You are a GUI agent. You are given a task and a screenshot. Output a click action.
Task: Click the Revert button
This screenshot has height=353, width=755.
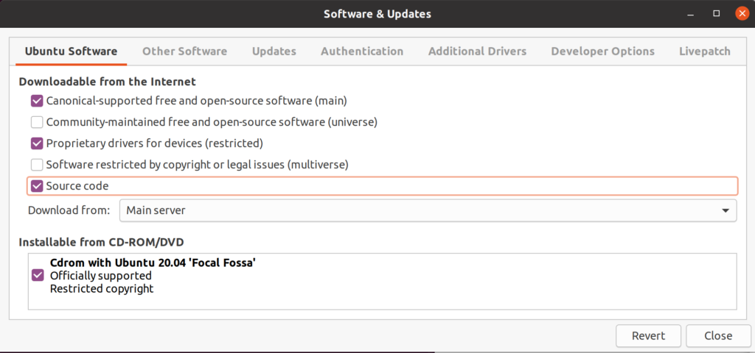[648, 336]
